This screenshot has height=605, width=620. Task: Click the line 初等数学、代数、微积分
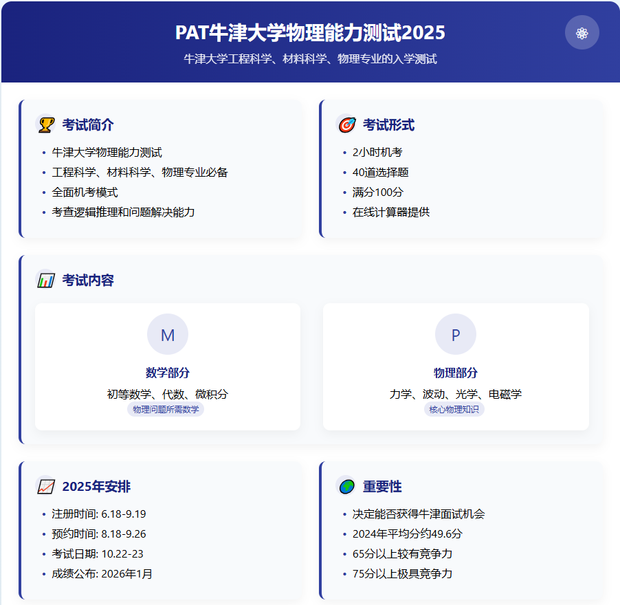click(x=168, y=394)
